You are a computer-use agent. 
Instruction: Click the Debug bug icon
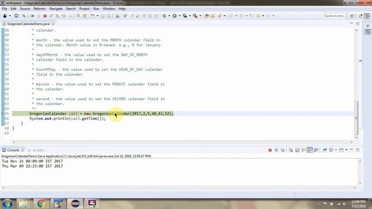[164, 16]
